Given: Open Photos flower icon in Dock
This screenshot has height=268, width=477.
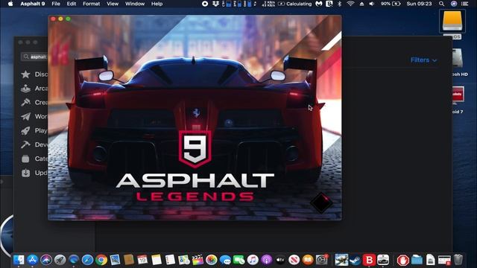Looking at the screenshot, I should point(211,260).
